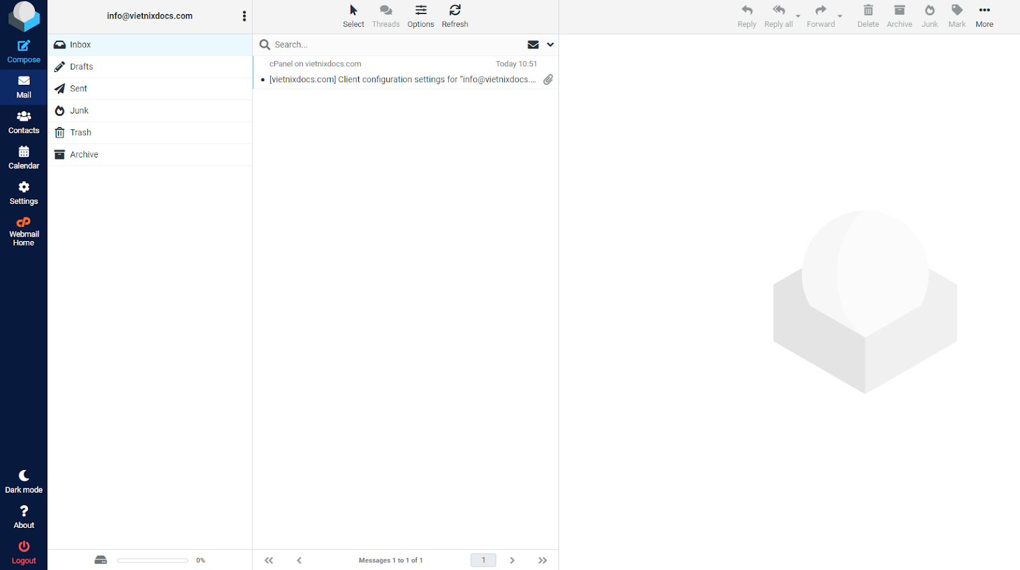1020x570 pixels.
Task: Click the Archive toolbar button
Action: pos(900,17)
